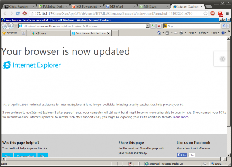Click Facebook Like button

pyautogui.click(x=182, y=155)
